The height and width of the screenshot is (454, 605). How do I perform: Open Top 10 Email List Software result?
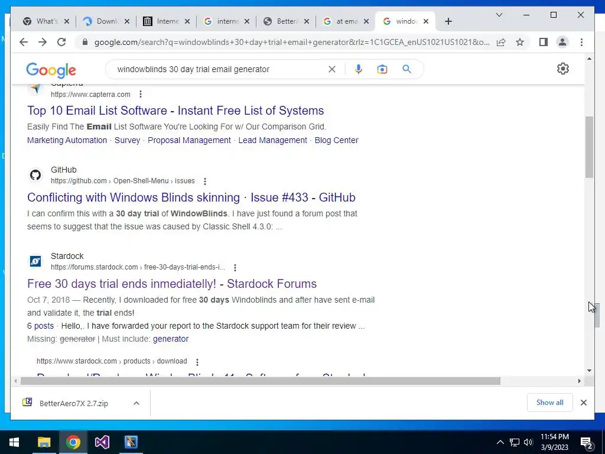click(x=175, y=111)
